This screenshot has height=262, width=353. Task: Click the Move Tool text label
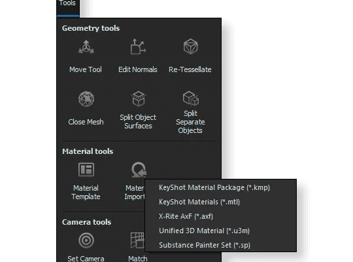[86, 69]
